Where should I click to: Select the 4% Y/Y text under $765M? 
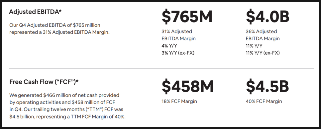(169, 46)
